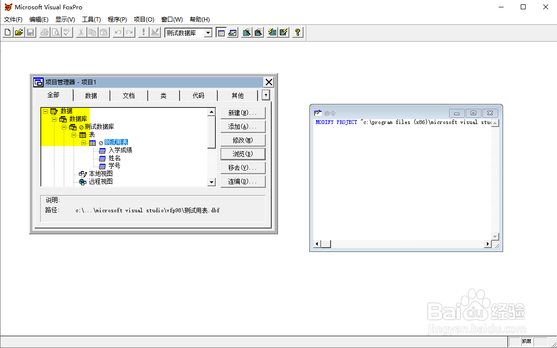Click the AutoReport wizard lightning icon
Image resolution: width=557 pixels, height=348 pixels.
[x=283, y=32]
